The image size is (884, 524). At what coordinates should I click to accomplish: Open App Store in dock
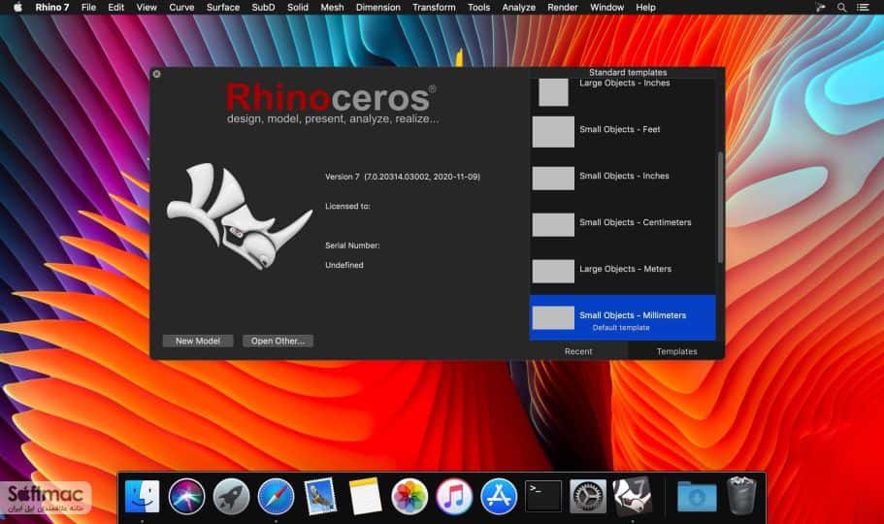[499, 497]
